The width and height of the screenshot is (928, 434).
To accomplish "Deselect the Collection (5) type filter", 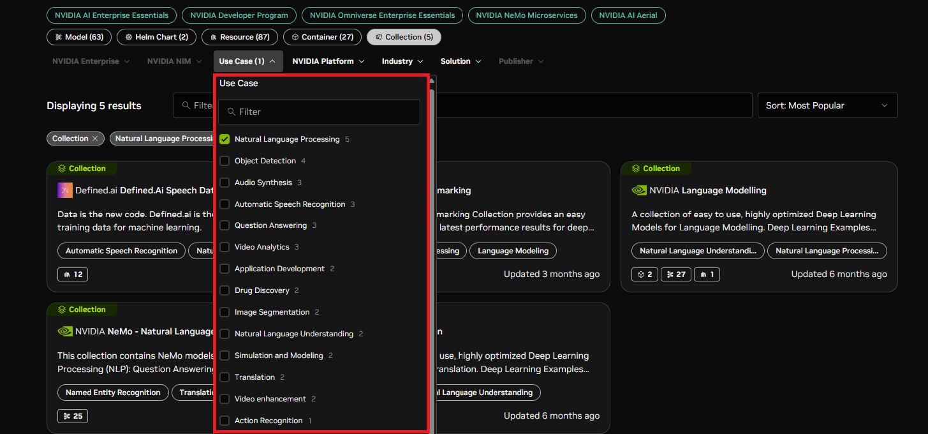I will click(404, 37).
